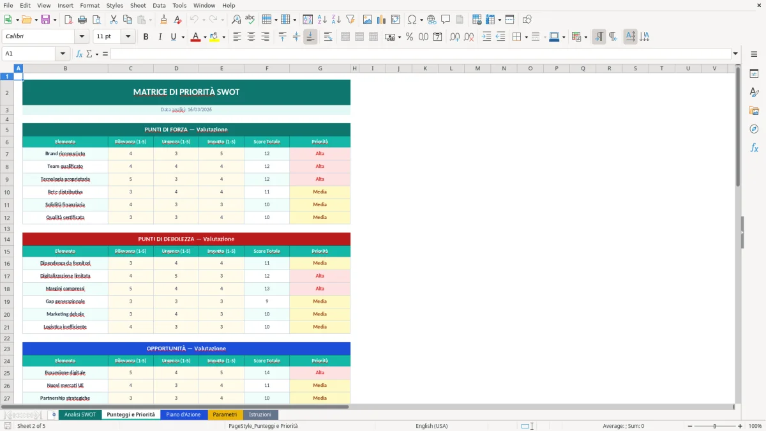Toggle Italic formatting

point(160,37)
